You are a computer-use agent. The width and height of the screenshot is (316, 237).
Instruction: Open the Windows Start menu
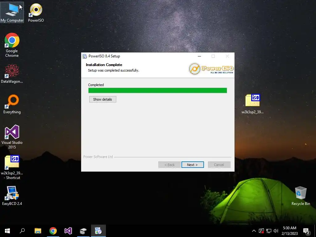click(x=7, y=231)
